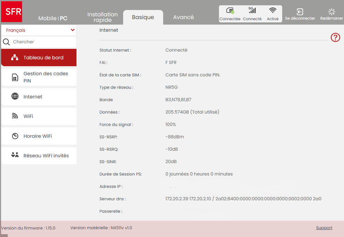344x237 pixels.
Task: Open the Avancé tab
Action: click(183, 17)
